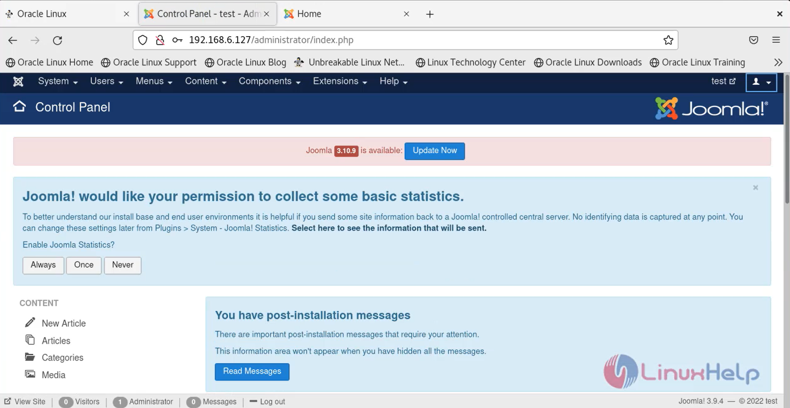The width and height of the screenshot is (790, 408).
Task: Open Unbreakable Linux Network bookmark
Action: click(350, 62)
